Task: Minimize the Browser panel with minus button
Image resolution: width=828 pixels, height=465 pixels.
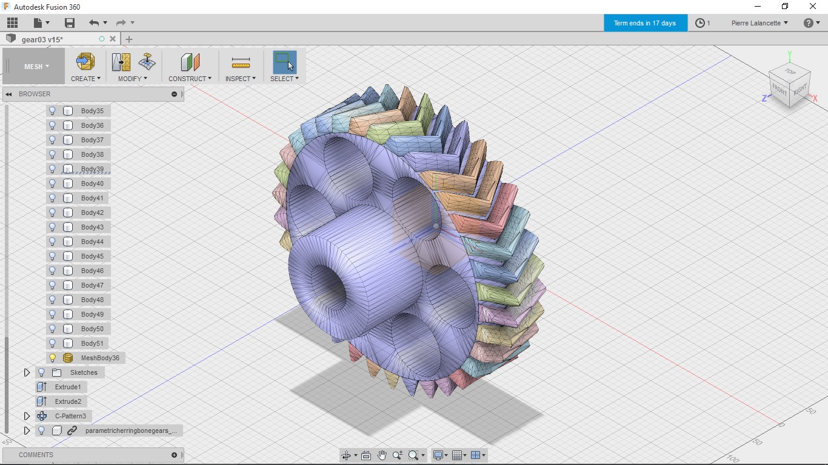Action: pyautogui.click(x=174, y=94)
